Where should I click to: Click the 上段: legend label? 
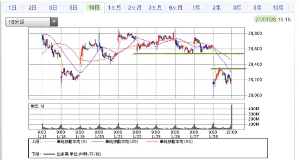point(36,142)
